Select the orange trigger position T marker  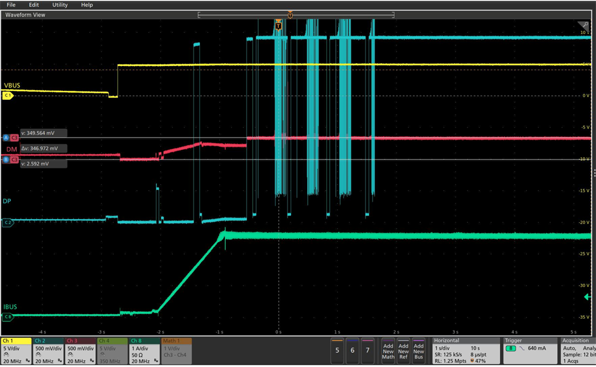pos(278,25)
